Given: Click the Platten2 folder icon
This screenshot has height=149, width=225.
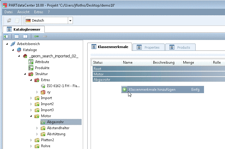Looking at the screenshot, I should [x=37, y=140].
